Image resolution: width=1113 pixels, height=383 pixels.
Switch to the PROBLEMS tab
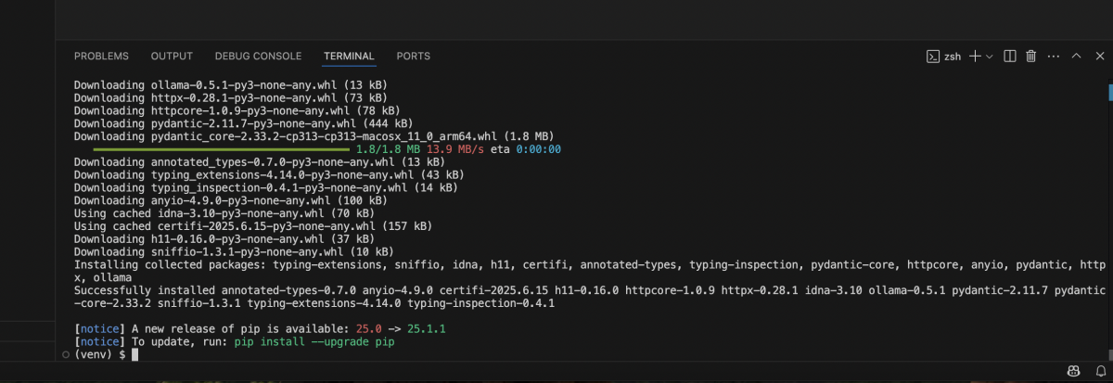(x=101, y=57)
